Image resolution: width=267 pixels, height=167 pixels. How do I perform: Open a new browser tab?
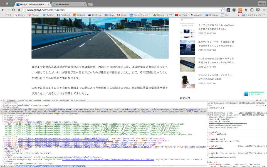click(x=90, y=4)
